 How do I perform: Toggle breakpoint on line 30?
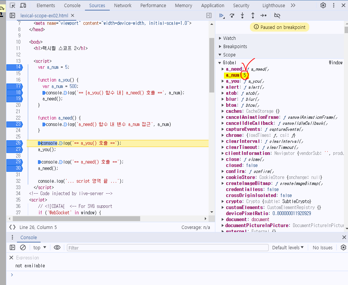click(x=14, y=168)
